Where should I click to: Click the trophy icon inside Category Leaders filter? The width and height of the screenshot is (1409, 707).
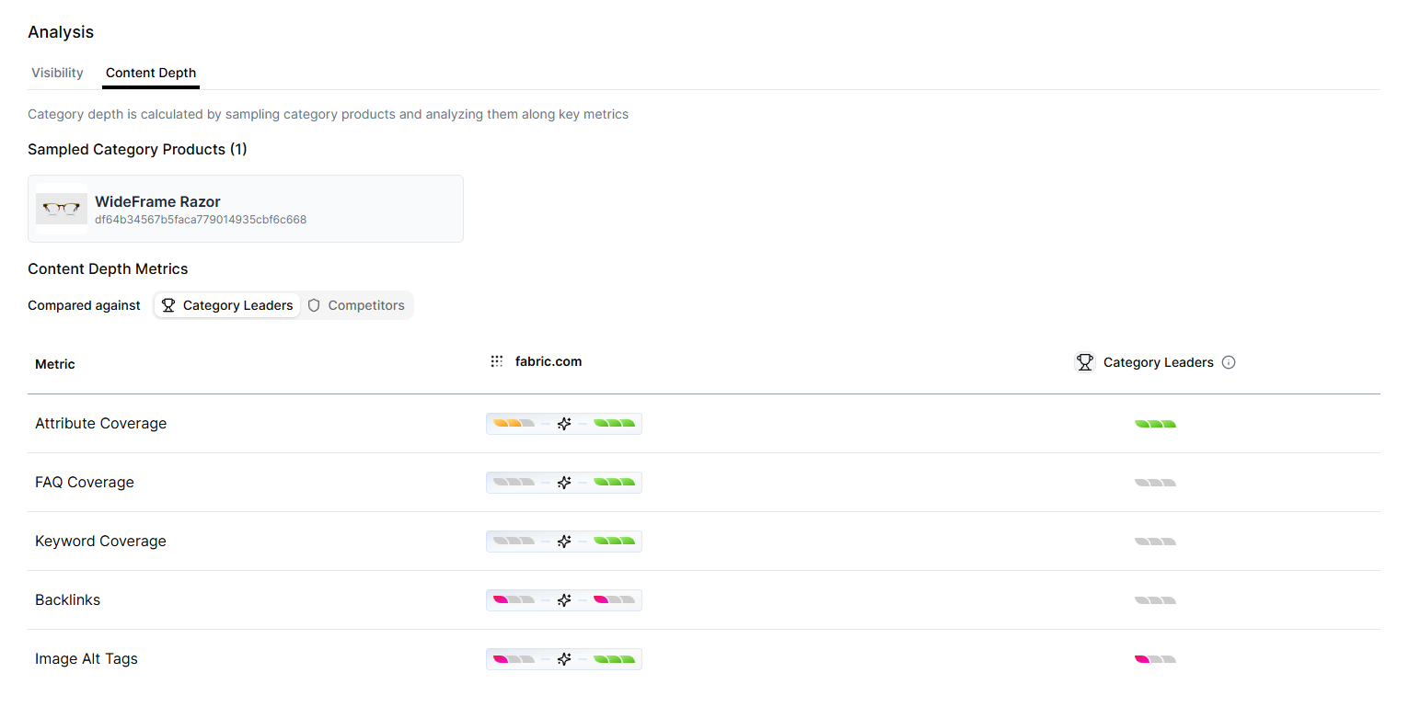[167, 304]
